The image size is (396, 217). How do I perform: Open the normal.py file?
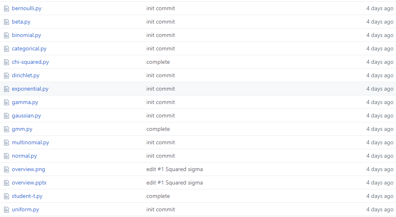pos(24,156)
